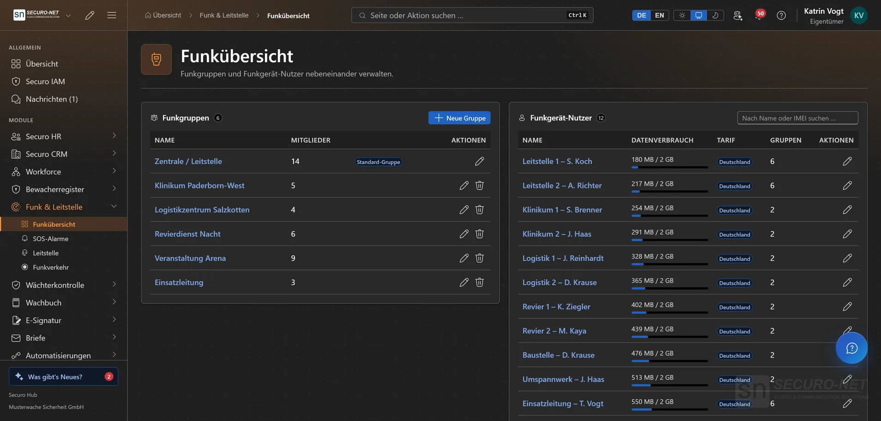Viewport: 881px width, 421px height.
Task: Open the help question mark icon
Action: click(781, 15)
